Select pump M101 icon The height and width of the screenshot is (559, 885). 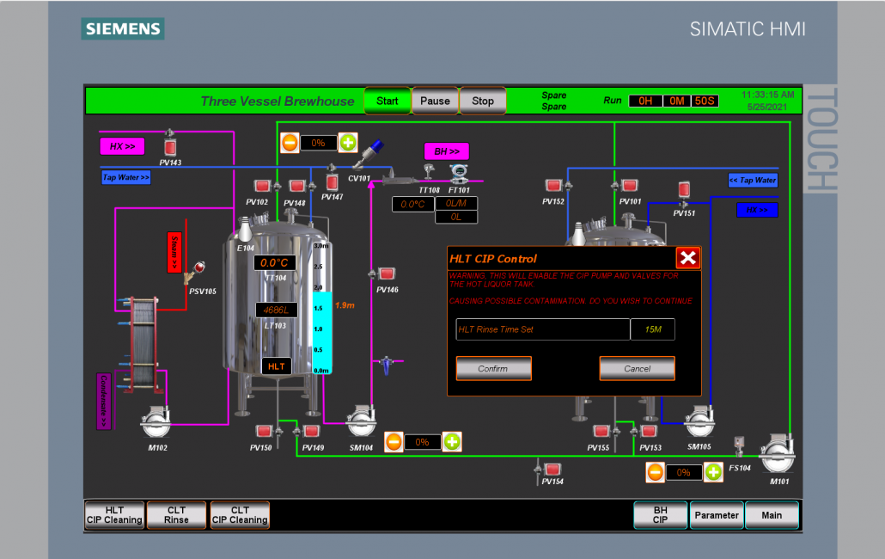[x=778, y=453]
